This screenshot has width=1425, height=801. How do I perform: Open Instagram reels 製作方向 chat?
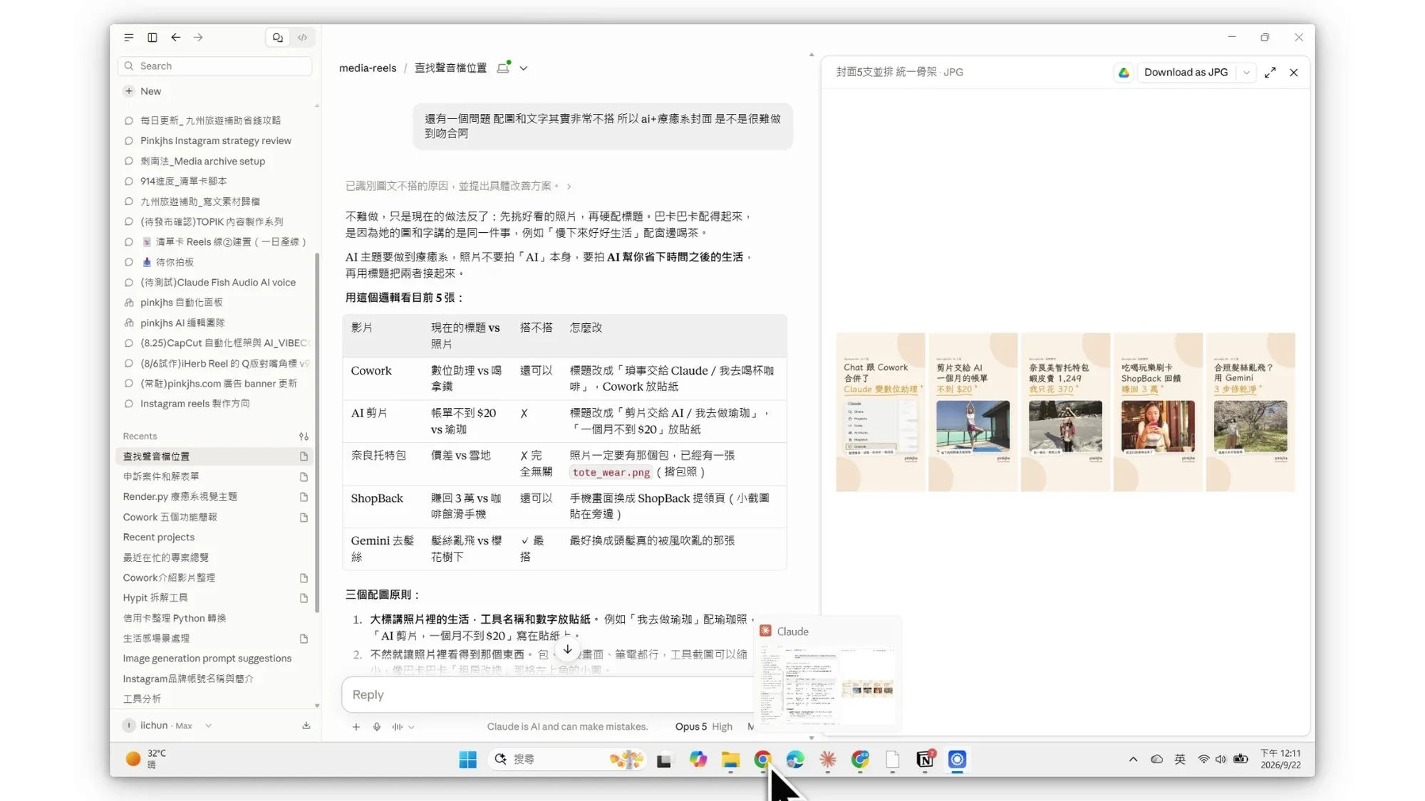(x=195, y=404)
